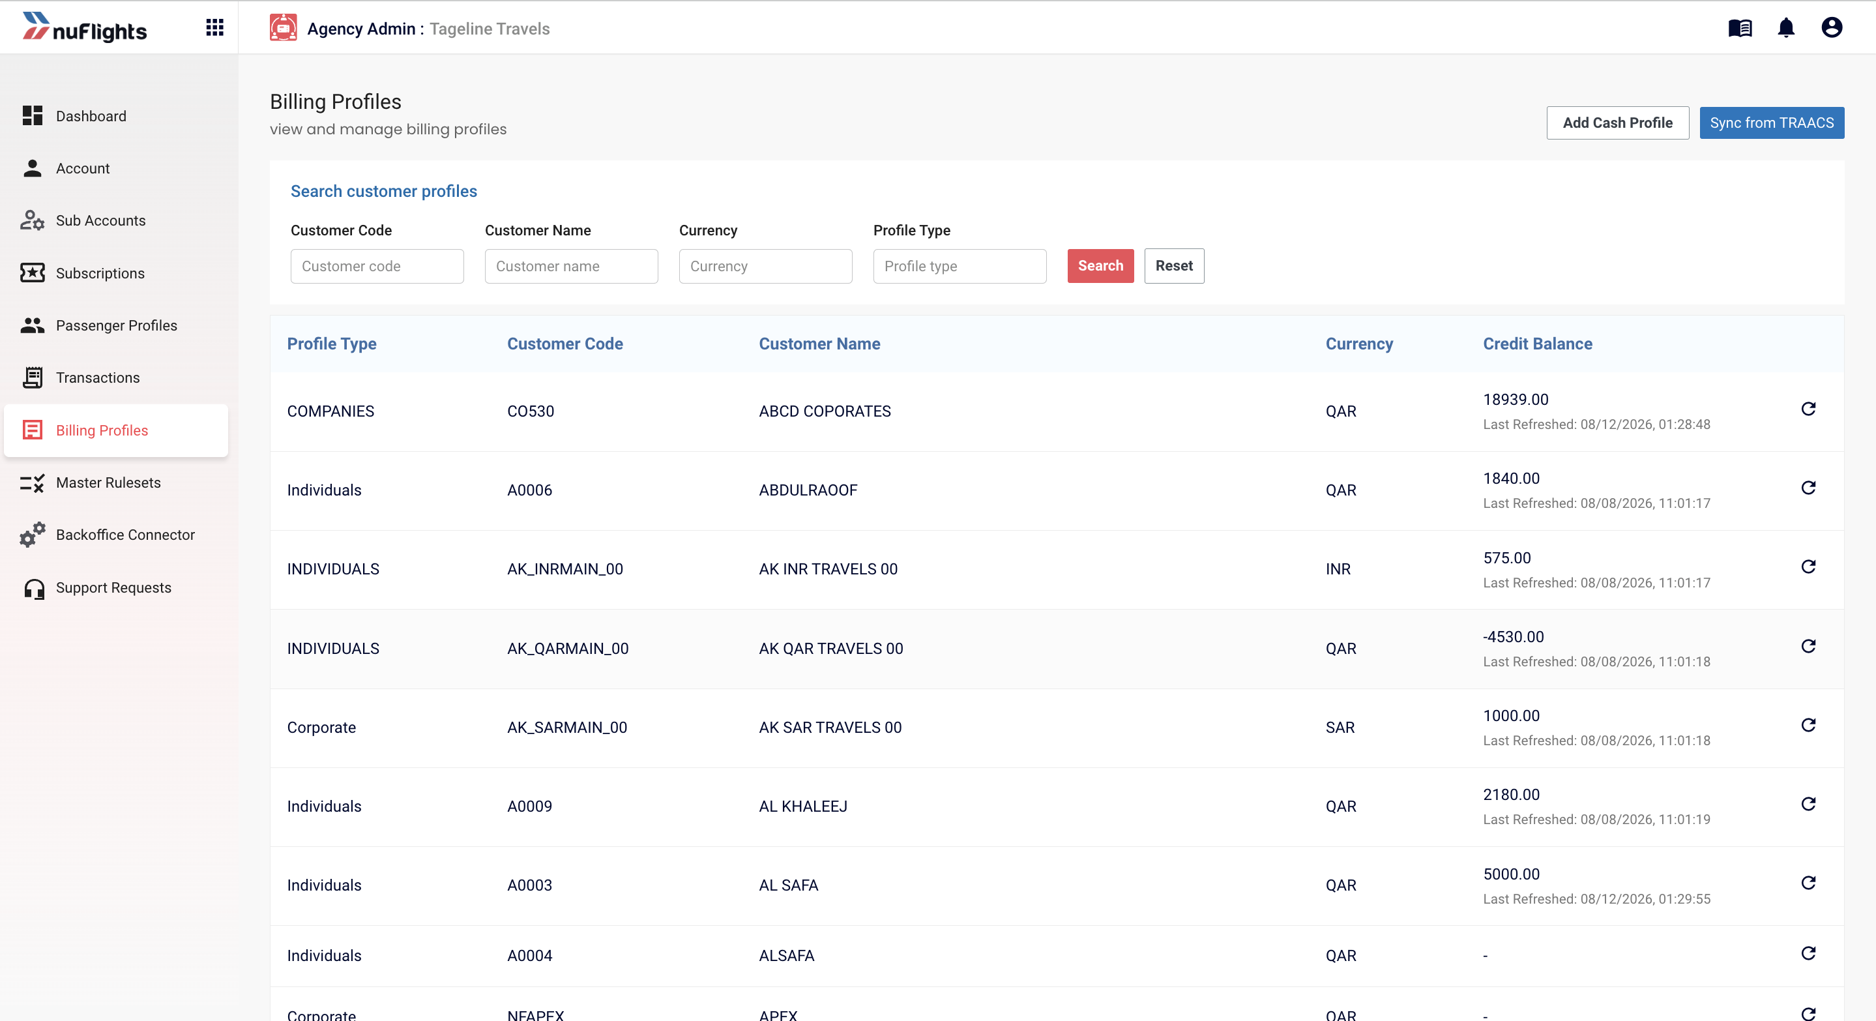Click the Backoffice Connector gears icon
This screenshot has height=1021, width=1876.
(32, 535)
